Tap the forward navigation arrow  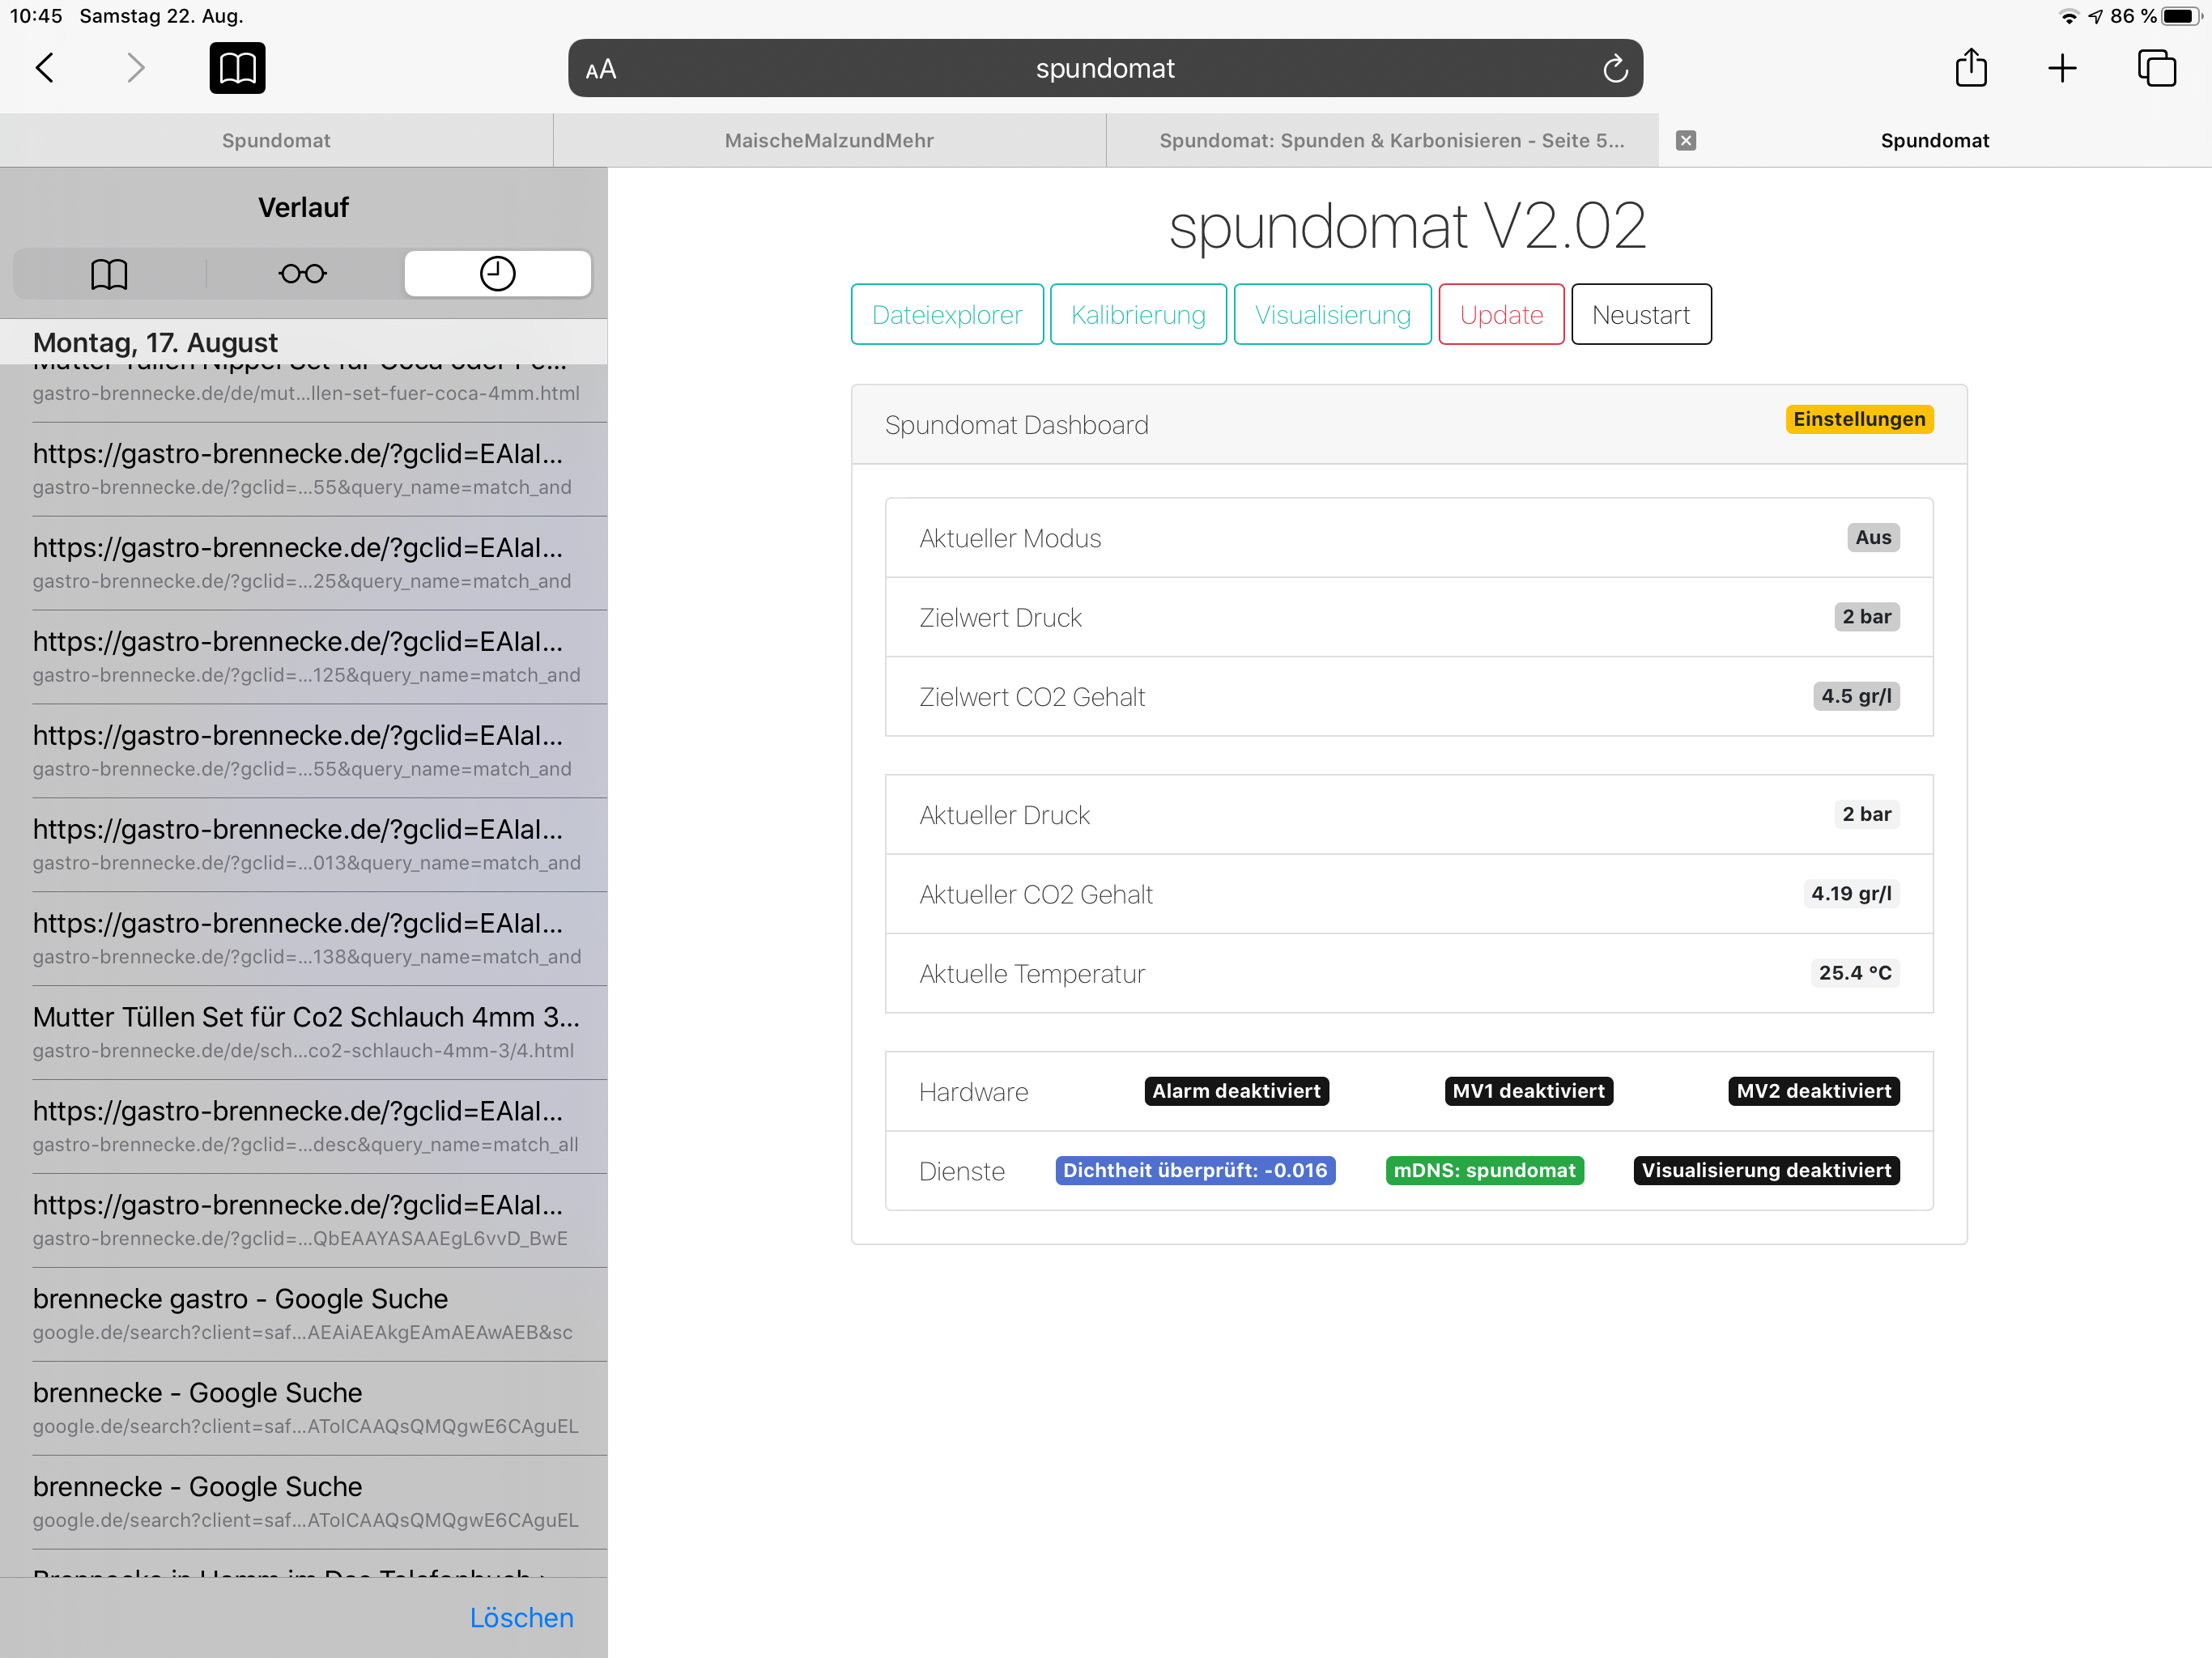pyautogui.click(x=135, y=68)
